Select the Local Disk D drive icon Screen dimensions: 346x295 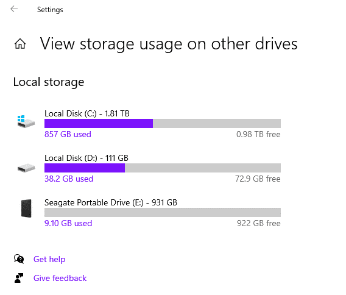point(26,168)
